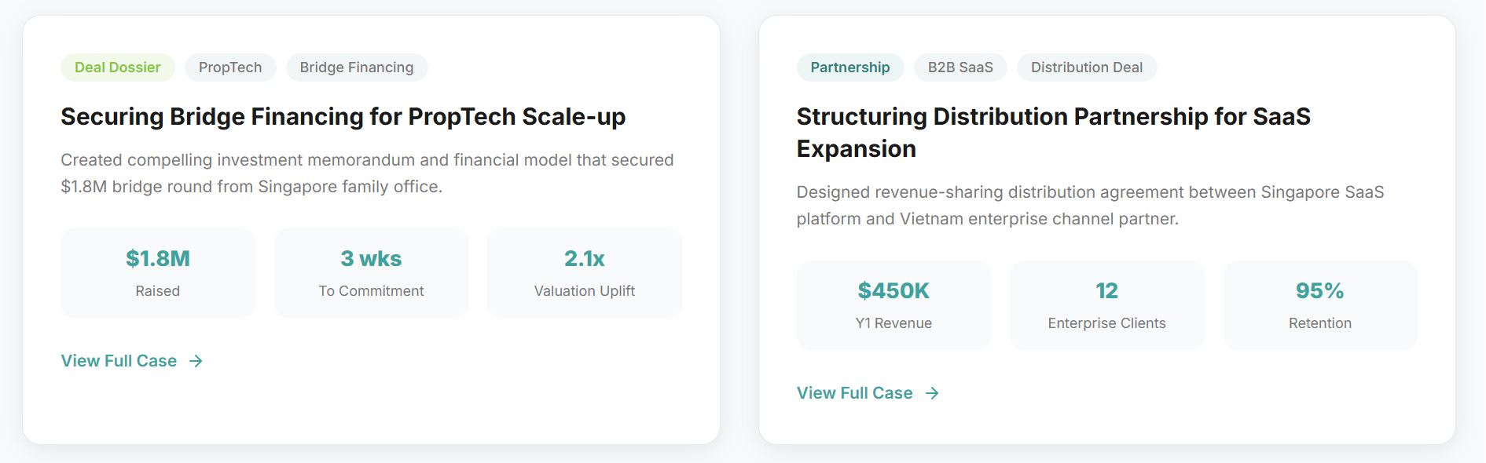Image resolution: width=1486 pixels, height=463 pixels.
Task: Click the 2.1x Valuation Uplift card
Action: 585,273
